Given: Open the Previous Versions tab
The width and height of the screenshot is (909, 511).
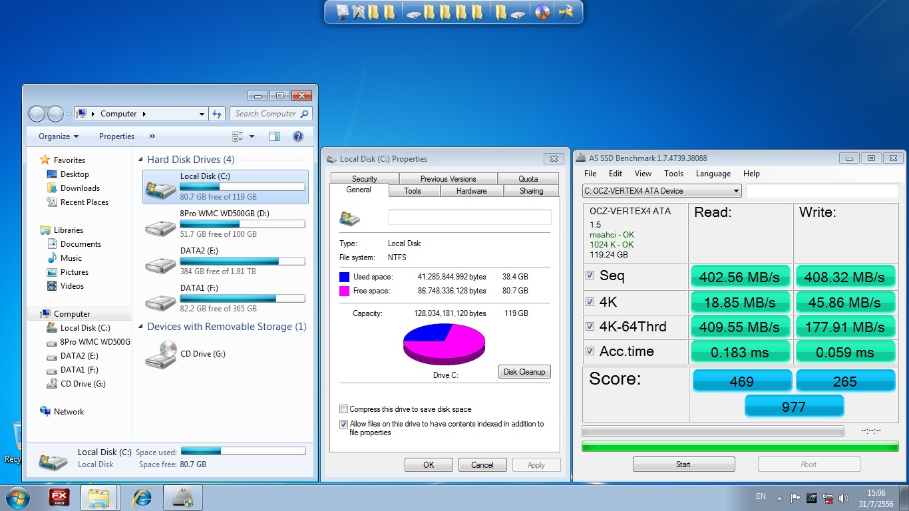Looking at the screenshot, I should 449,179.
